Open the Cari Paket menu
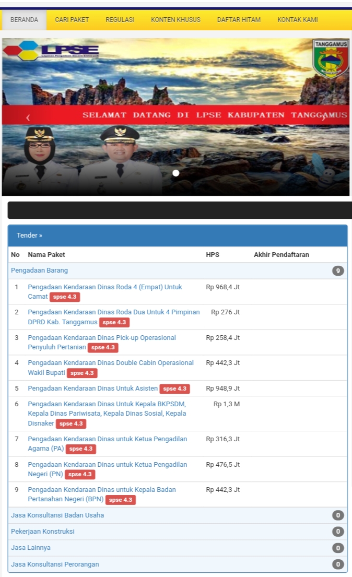352x577 pixels. pos(72,20)
